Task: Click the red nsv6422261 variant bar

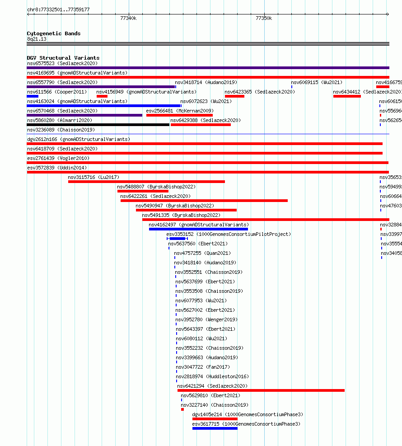Action: coord(204,201)
